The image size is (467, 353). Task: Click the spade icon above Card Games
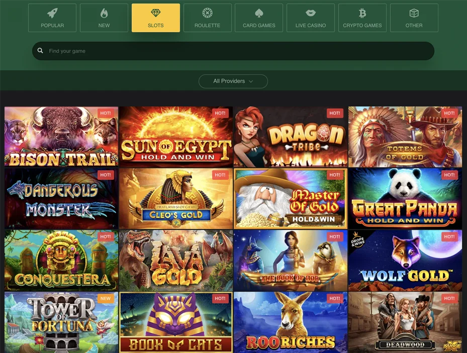coord(259,13)
